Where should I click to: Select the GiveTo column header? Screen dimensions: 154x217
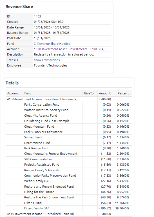[x=90, y=93]
